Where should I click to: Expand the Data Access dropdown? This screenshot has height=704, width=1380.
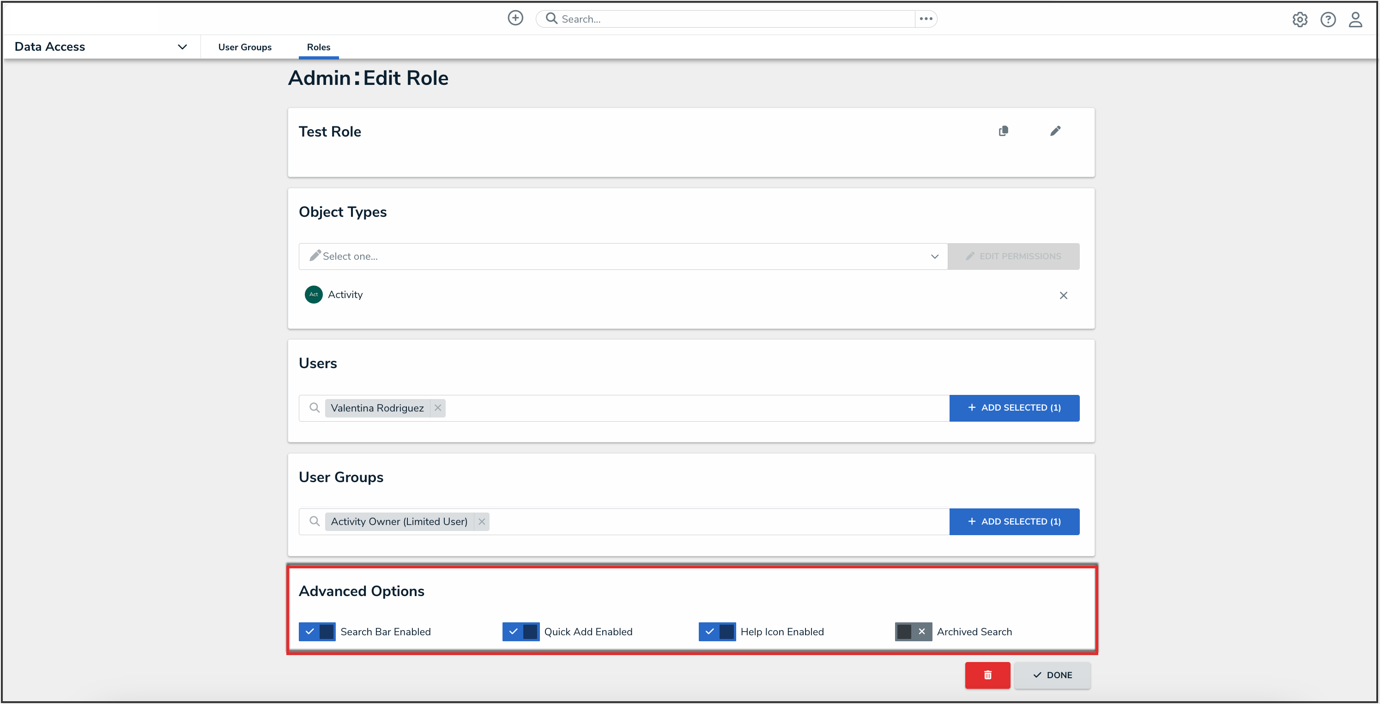point(182,47)
